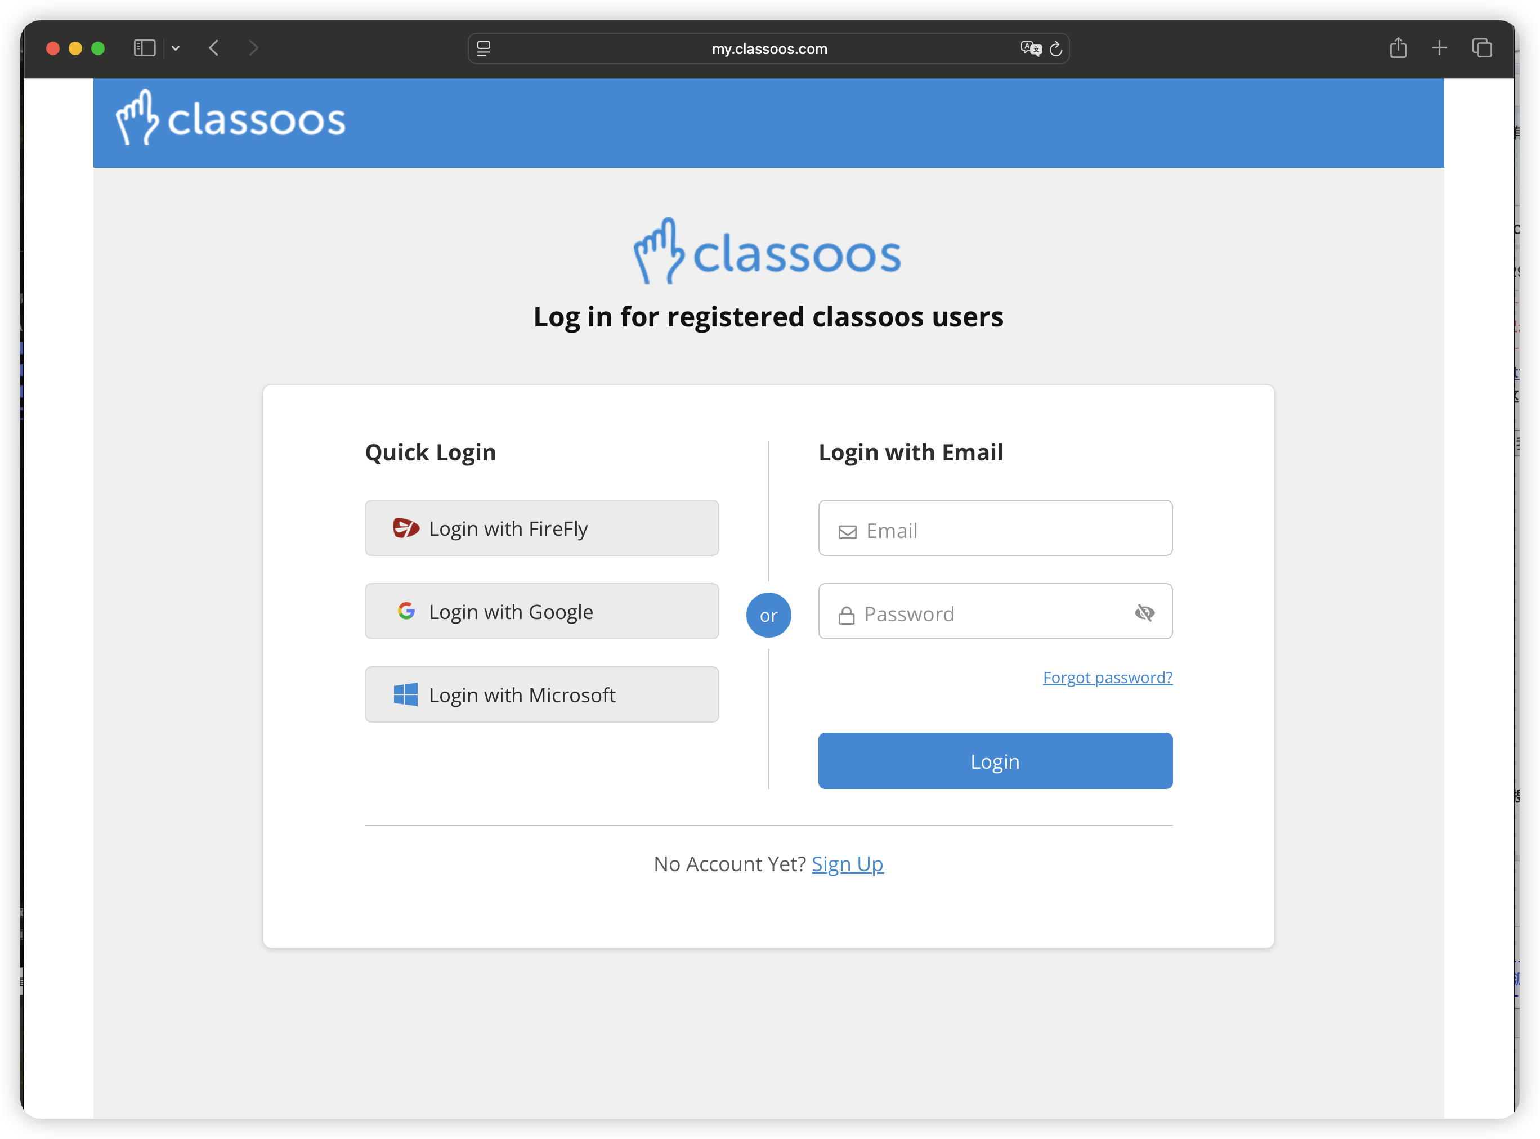Follow the Sign Up link
Screen dimensions: 1540x1139
847,864
